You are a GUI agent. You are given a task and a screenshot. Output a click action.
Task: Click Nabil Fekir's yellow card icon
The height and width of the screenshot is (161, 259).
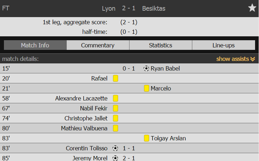click(116, 108)
